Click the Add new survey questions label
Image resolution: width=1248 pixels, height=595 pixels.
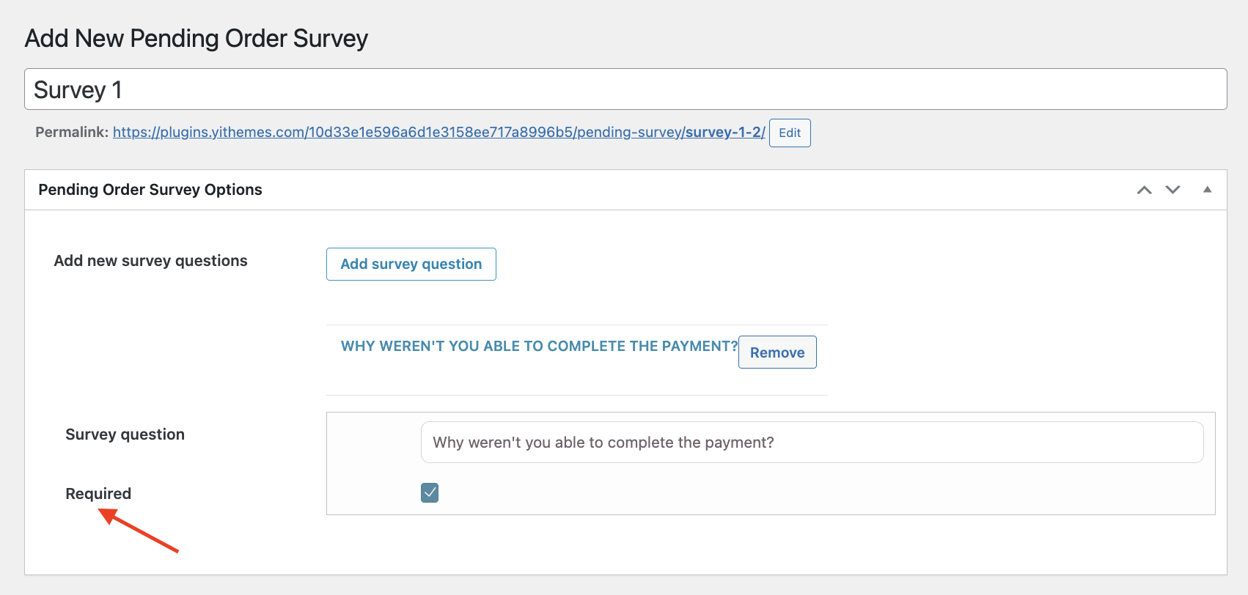click(x=151, y=261)
